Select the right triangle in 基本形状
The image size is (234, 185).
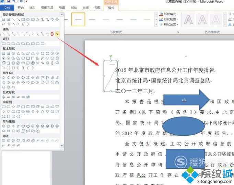point(23,53)
